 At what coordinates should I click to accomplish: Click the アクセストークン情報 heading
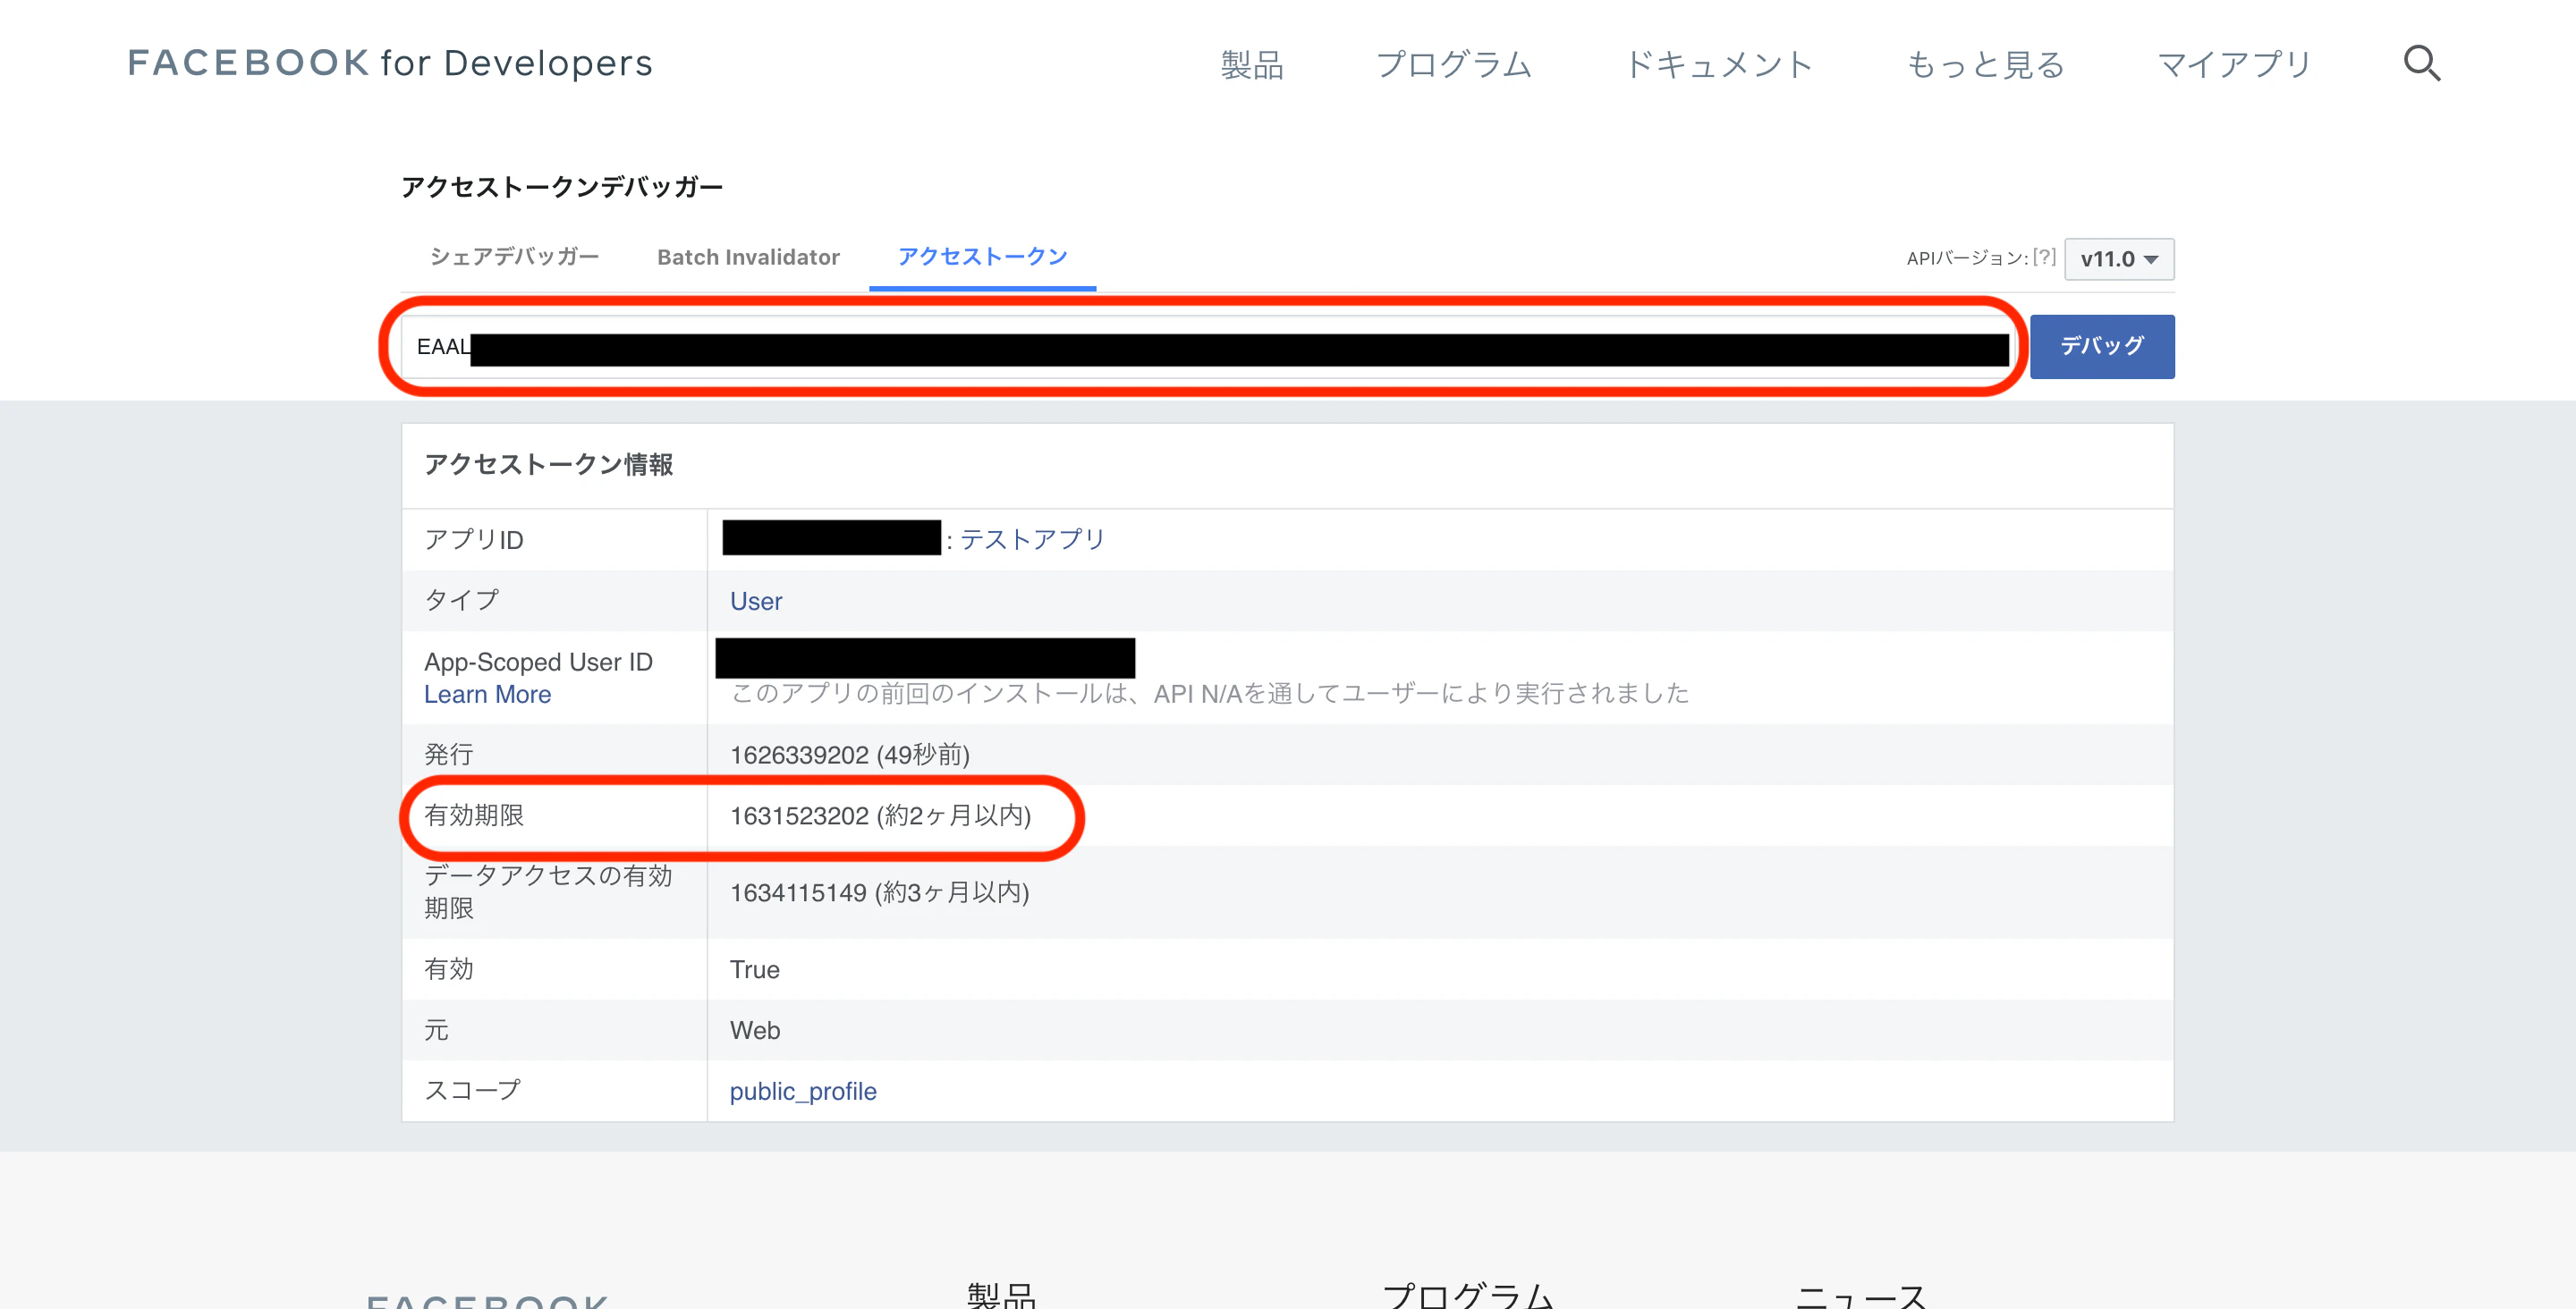[x=548, y=464]
